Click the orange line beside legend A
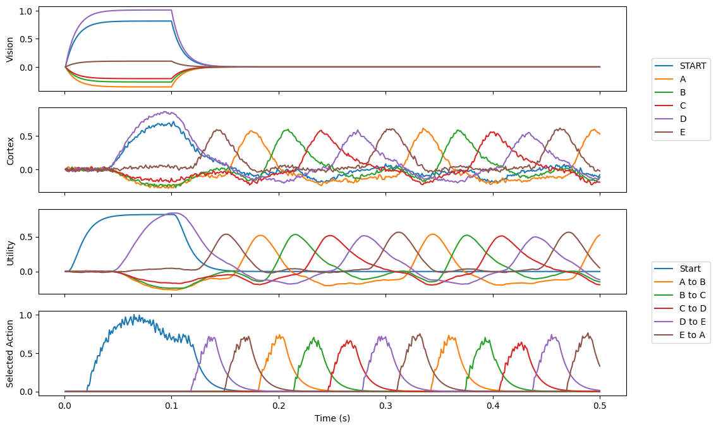Viewport: 716px width, 429px height. click(x=664, y=79)
